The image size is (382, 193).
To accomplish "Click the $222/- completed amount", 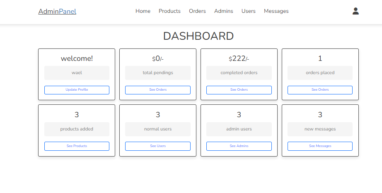I will pyautogui.click(x=239, y=59).
